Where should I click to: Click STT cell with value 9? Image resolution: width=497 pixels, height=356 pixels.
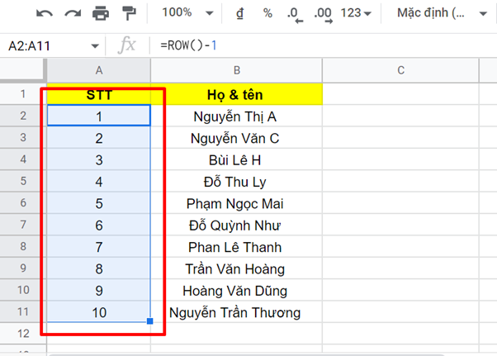point(99,291)
